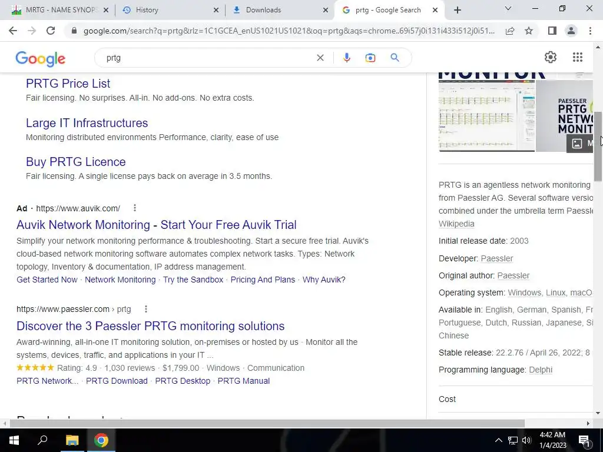Go back to the previous page
This screenshot has height=452, width=603.
(13, 31)
